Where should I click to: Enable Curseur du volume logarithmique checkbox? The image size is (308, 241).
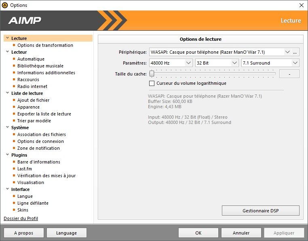[x=152, y=83]
